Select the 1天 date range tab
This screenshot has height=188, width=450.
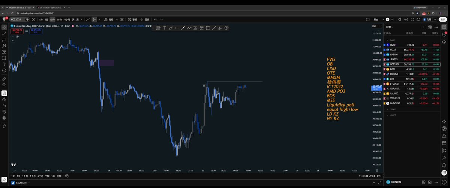13,176
